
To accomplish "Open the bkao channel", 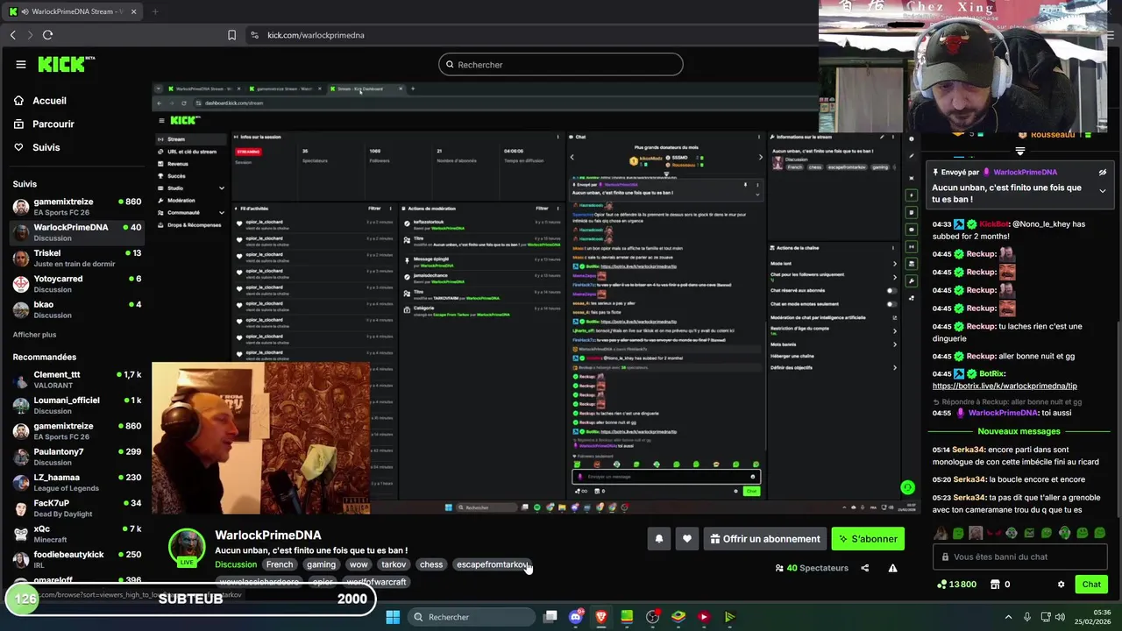I will pyautogui.click(x=77, y=309).
